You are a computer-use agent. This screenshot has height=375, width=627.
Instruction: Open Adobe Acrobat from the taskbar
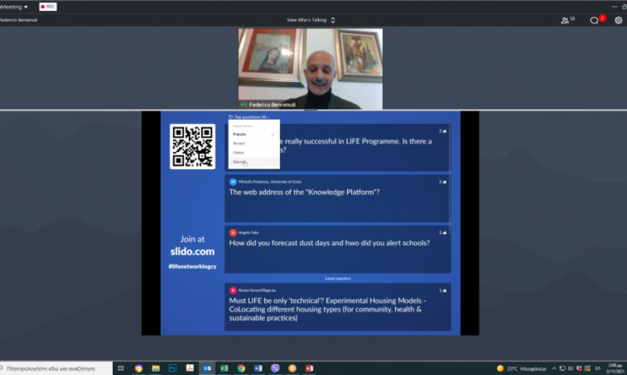[190, 369]
